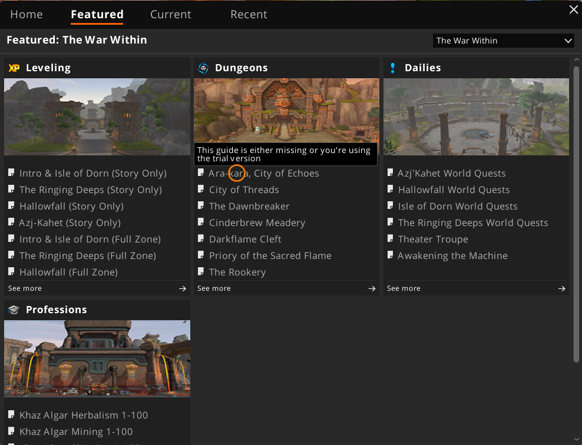Click the Professions banner image
This screenshot has height=445, width=582.
pyautogui.click(x=97, y=358)
